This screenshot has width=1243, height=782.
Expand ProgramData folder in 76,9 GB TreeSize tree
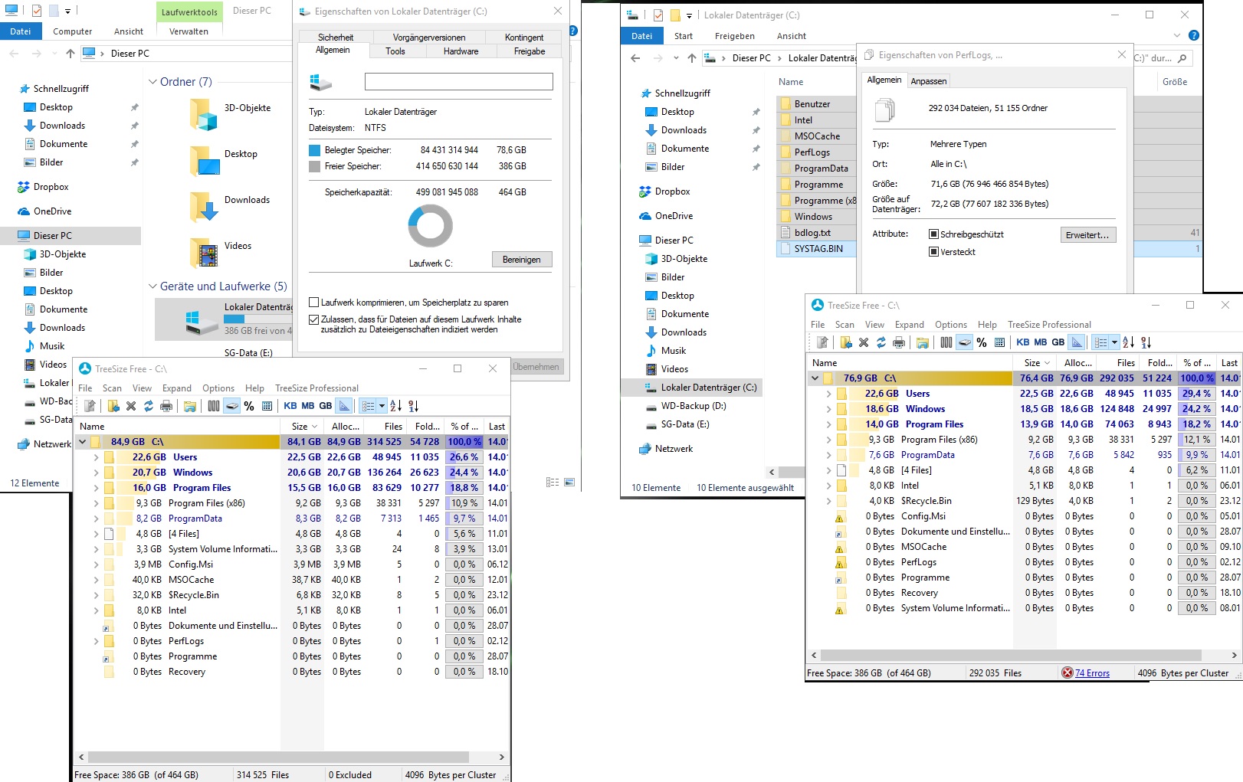[x=828, y=455]
